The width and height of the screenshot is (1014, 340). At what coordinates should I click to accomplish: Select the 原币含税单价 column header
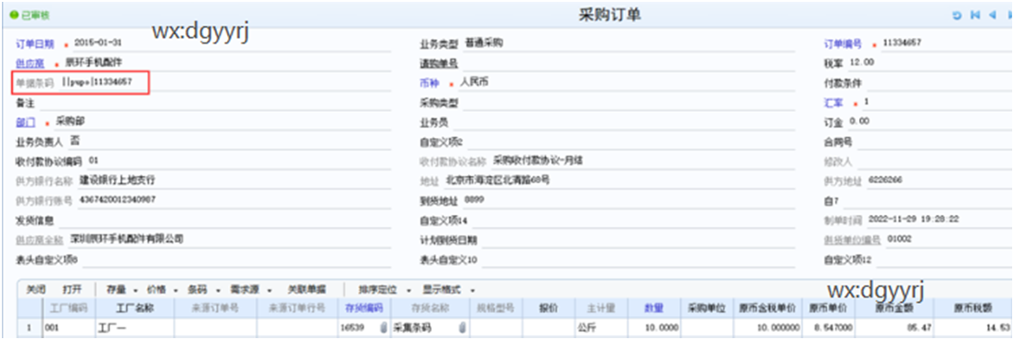coord(768,309)
